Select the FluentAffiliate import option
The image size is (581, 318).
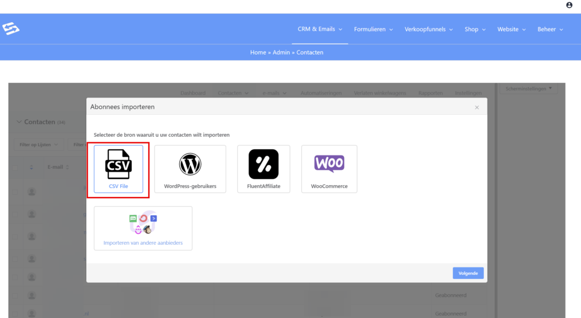point(263,169)
